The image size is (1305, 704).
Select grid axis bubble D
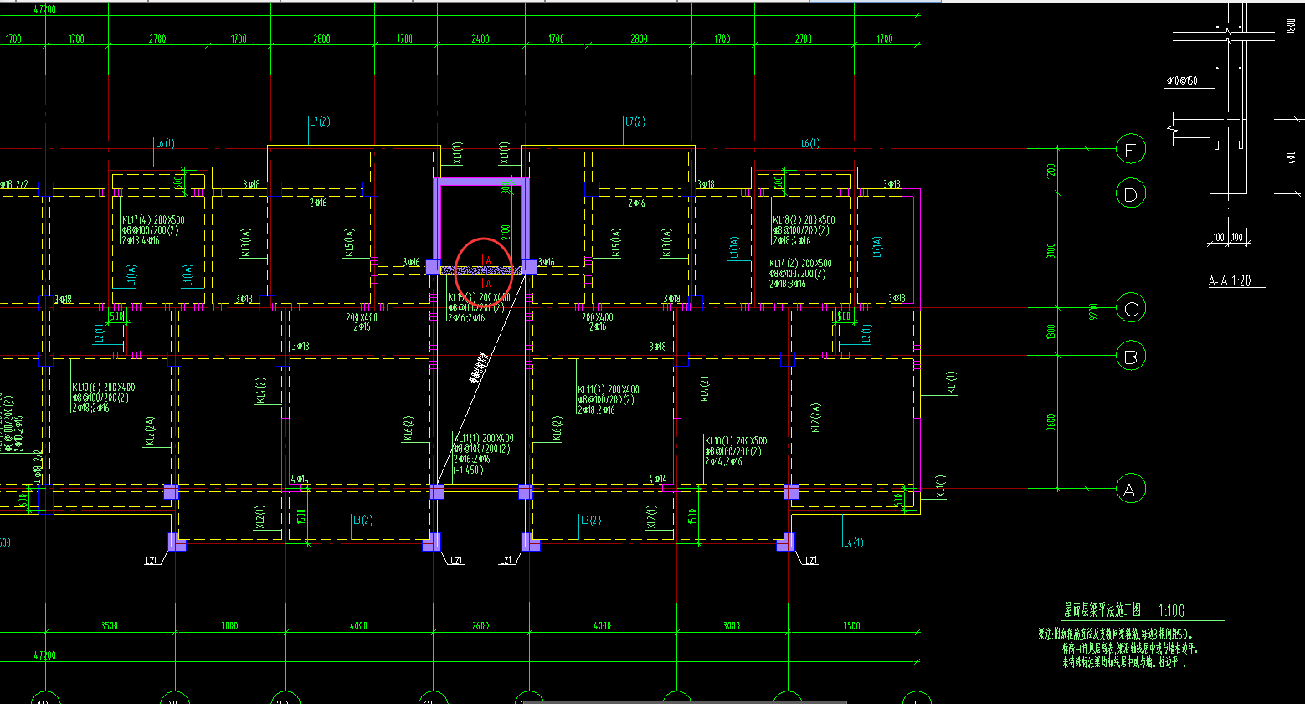point(1130,194)
